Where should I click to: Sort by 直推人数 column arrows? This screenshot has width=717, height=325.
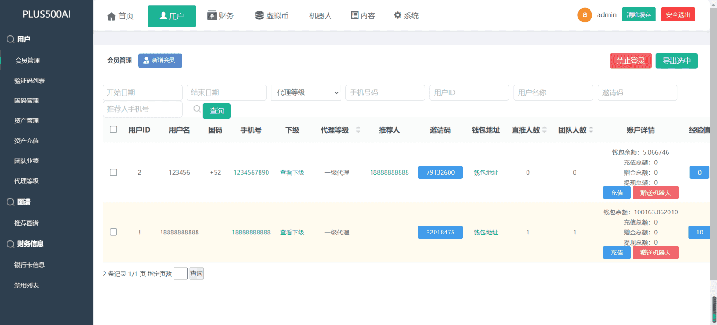(x=544, y=130)
